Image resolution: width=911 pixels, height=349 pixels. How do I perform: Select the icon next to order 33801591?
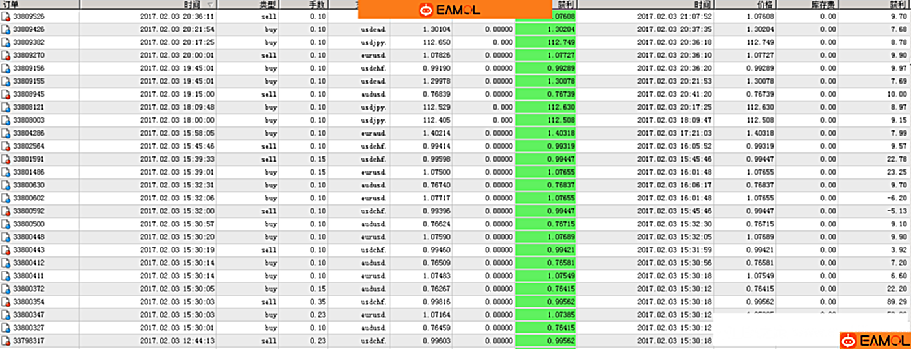(6, 159)
